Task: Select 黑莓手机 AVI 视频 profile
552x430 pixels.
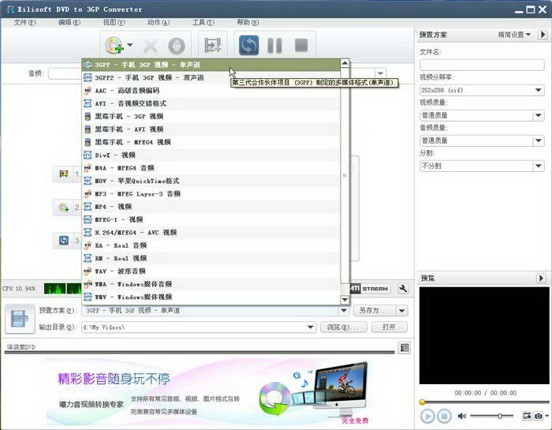Action: point(211,129)
